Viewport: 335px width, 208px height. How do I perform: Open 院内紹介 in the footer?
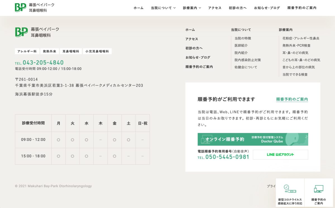click(x=241, y=53)
